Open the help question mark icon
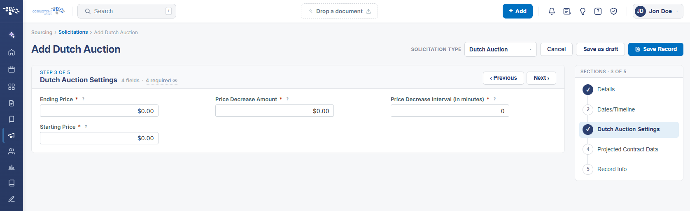 [x=598, y=11]
